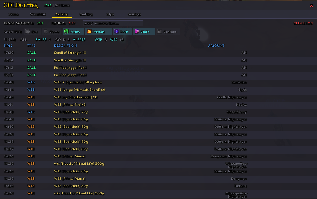Toggle Sound OFF switch
Viewport: 317px width, 199px height.
(72, 23)
